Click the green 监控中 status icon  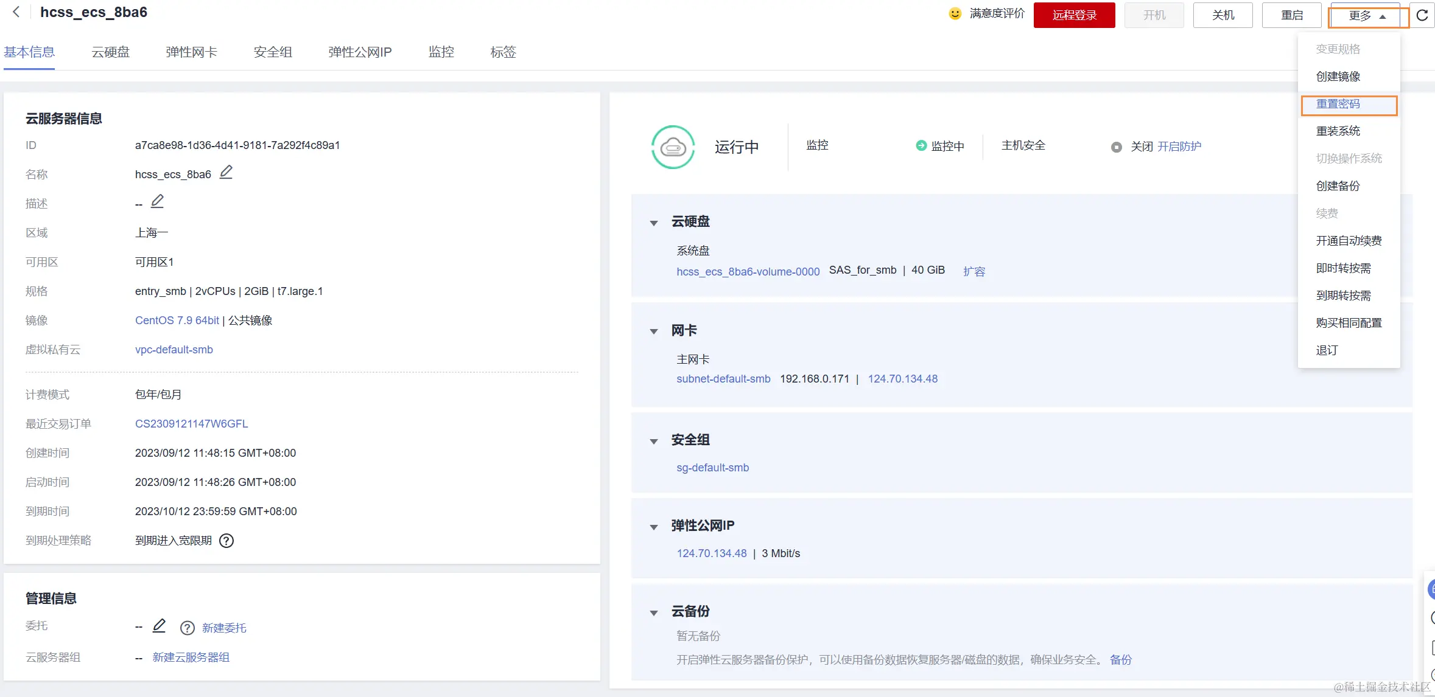pos(920,146)
